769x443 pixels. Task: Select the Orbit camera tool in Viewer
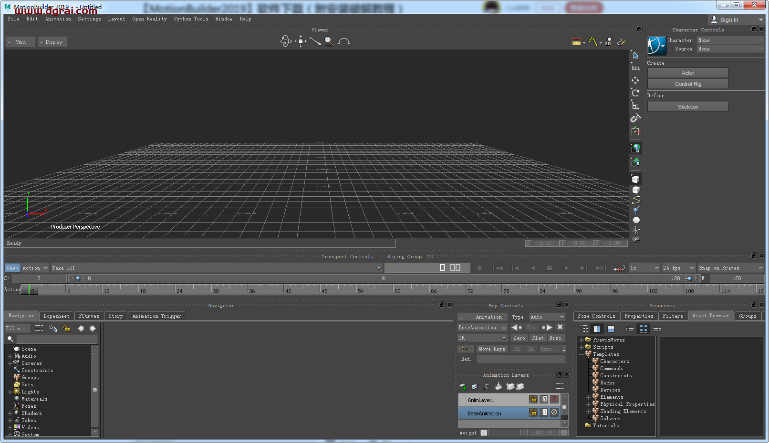click(285, 41)
